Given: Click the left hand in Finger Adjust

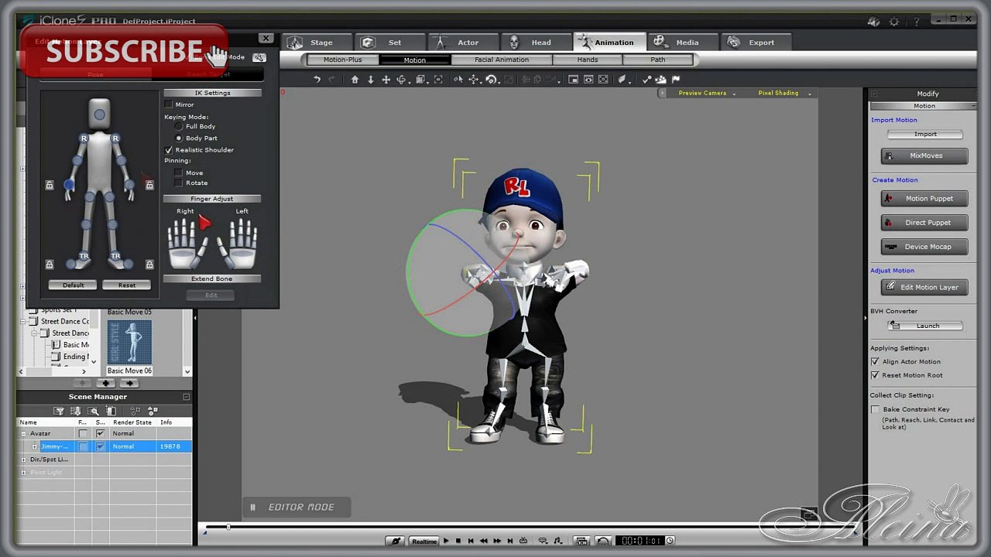Looking at the screenshot, I should pyautogui.click(x=238, y=243).
